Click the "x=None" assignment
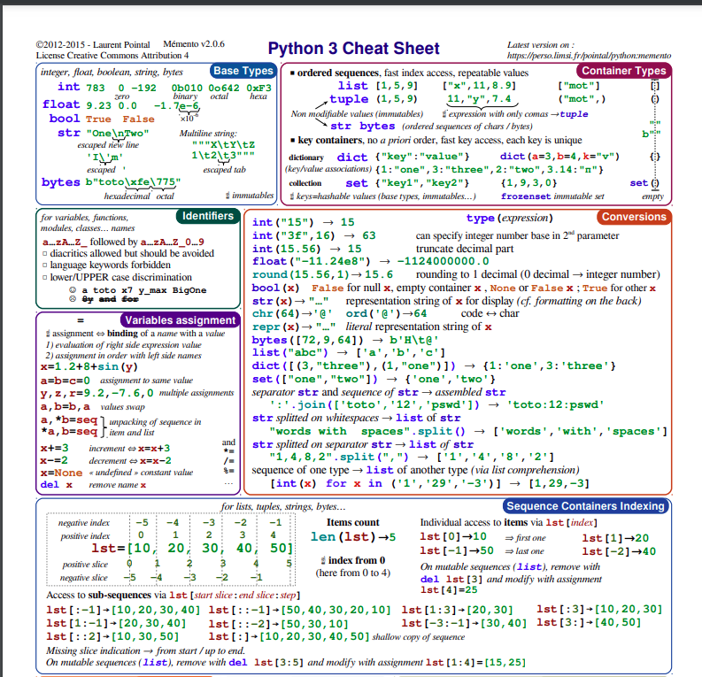Screen dimensions: 702x677 click(61, 473)
